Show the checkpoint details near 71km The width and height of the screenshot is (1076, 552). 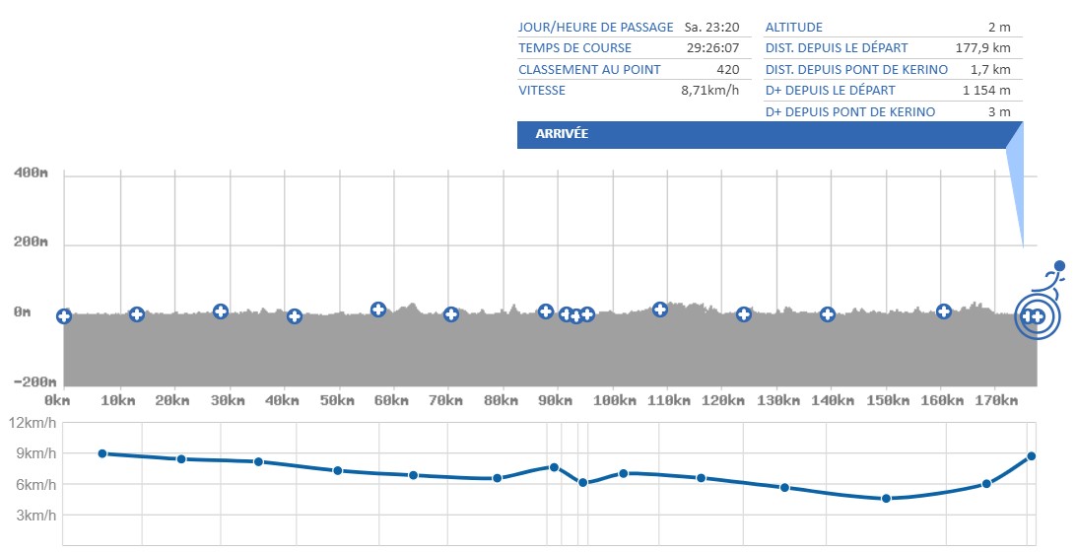coord(451,314)
